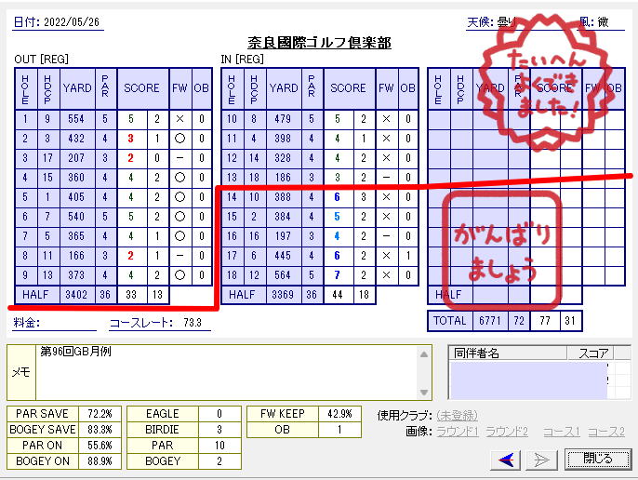Click the IN table YARD header
Viewport: 638px width, 480px height.
(284, 88)
